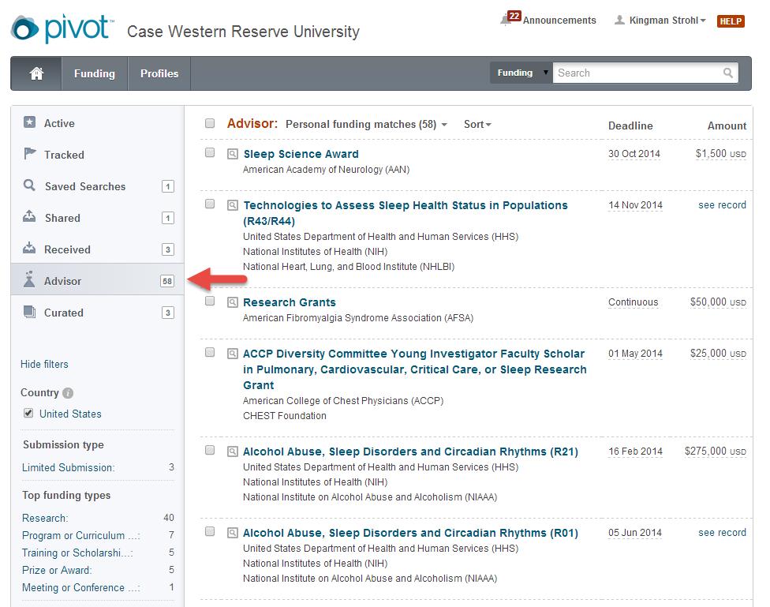Viewport: 770px width, 607px height.
Task: Click the search magnifier icon
Action: (x=727, y=73)
